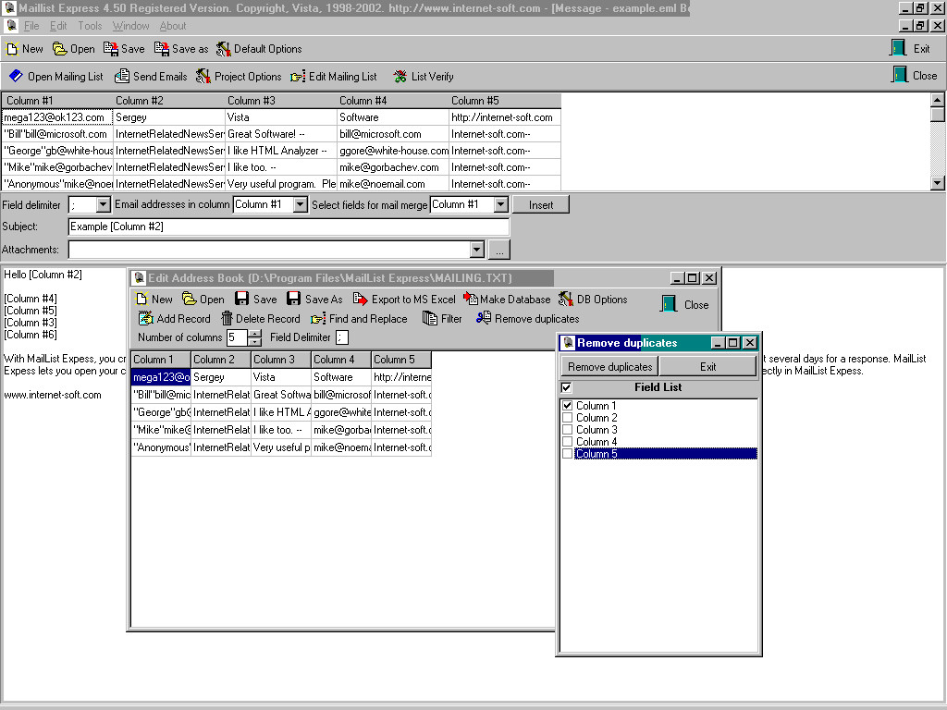Click the New icon in main toolbar

12,49
